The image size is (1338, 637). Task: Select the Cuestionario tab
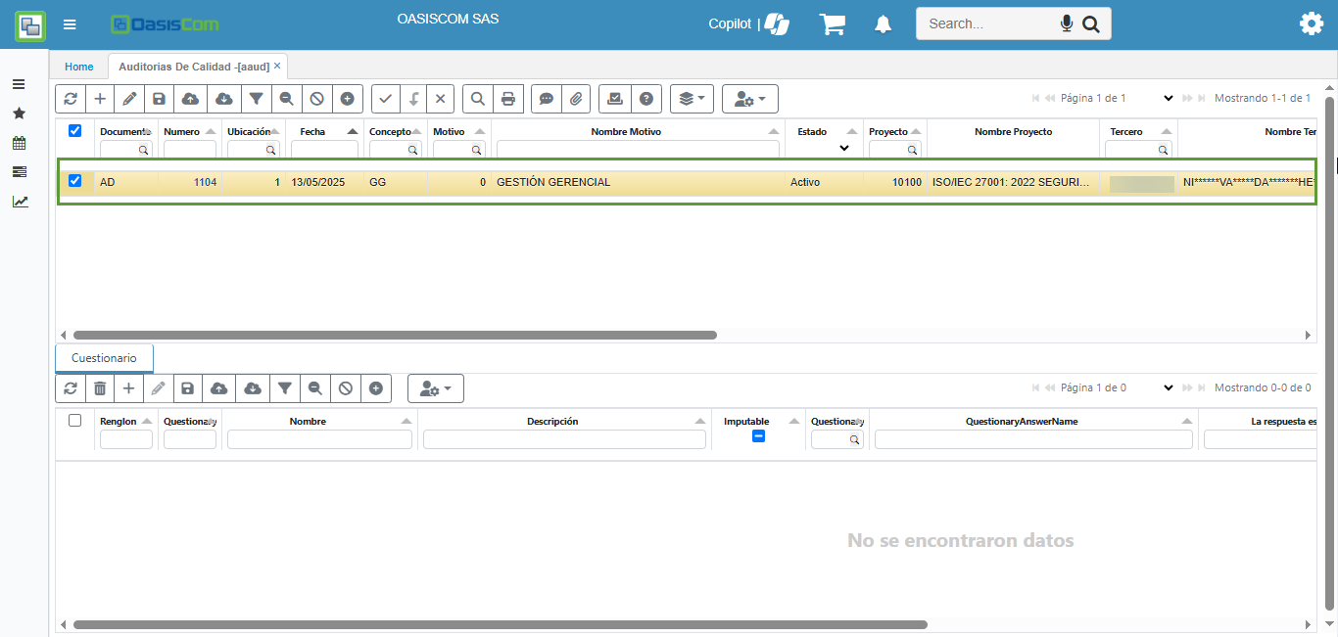(104, 358)
